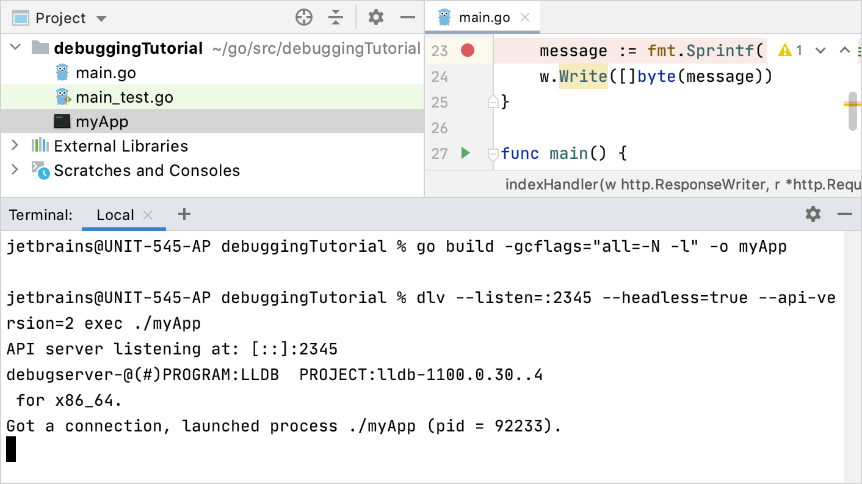Open Project panel gear settings
This screenshot has width=862, height=484.
pyautogui.click(x=376, y=18)
